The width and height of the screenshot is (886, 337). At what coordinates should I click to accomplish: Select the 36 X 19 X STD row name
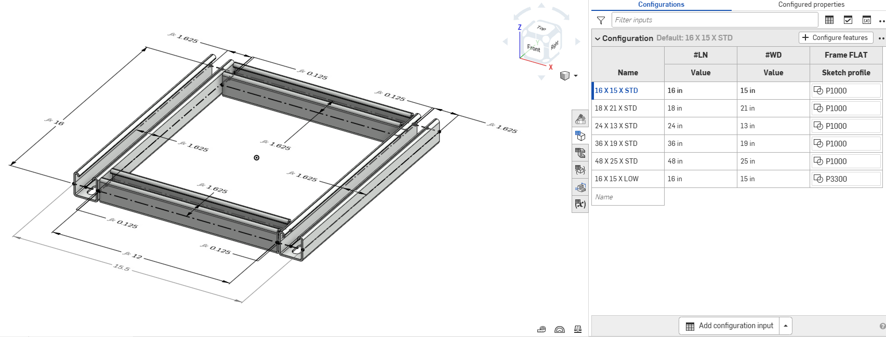pyautogui.click(x=628, y=143)
